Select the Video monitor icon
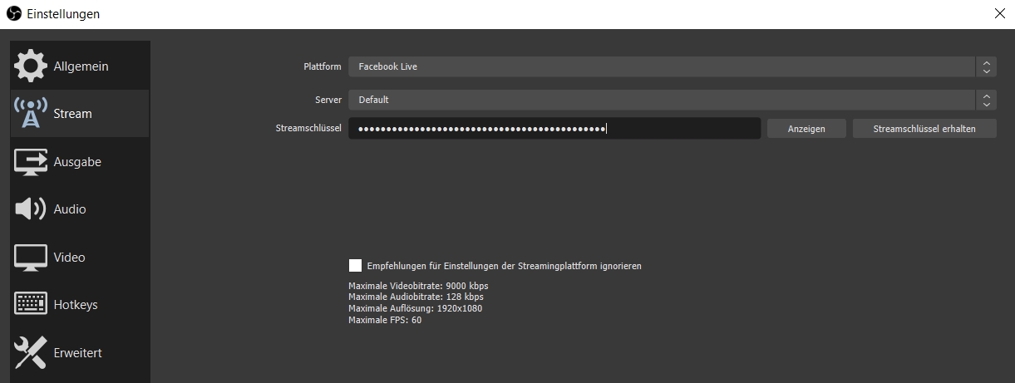 pyautogui.click(x=31, y=258)
